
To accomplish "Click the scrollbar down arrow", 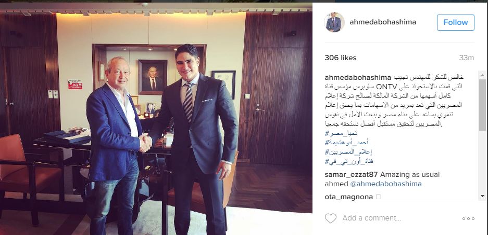I will [x=482, y=196].
